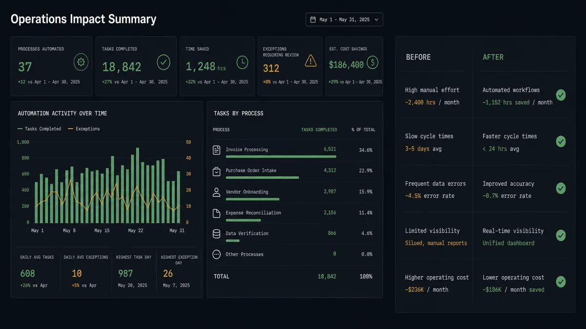The height and width of the screenshot is (329, 586).
Task: Select the Invoice Processing document icon
Action: [x=216, y=150]
